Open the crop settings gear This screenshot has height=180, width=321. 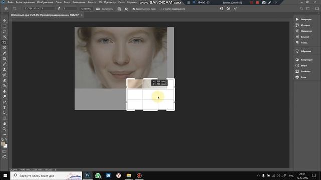(x=126, y=9)
